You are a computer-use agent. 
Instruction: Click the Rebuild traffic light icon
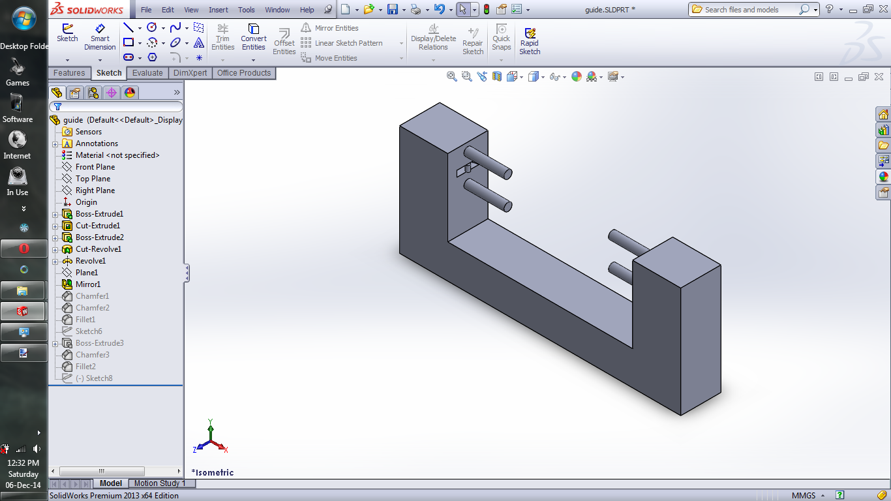coord(486,9)
